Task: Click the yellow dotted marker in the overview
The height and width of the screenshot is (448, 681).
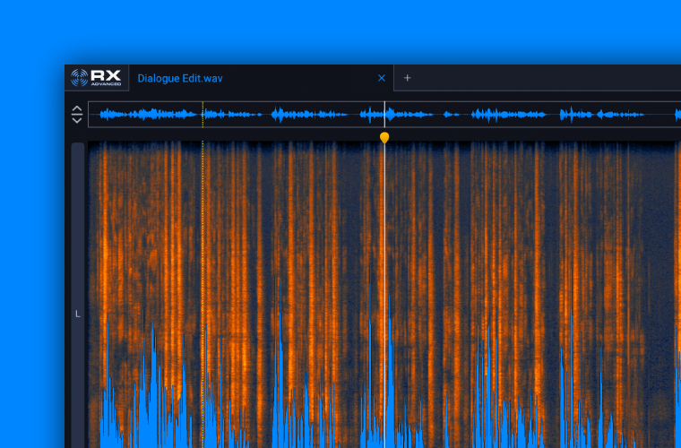Action: [x=203, y=115]
